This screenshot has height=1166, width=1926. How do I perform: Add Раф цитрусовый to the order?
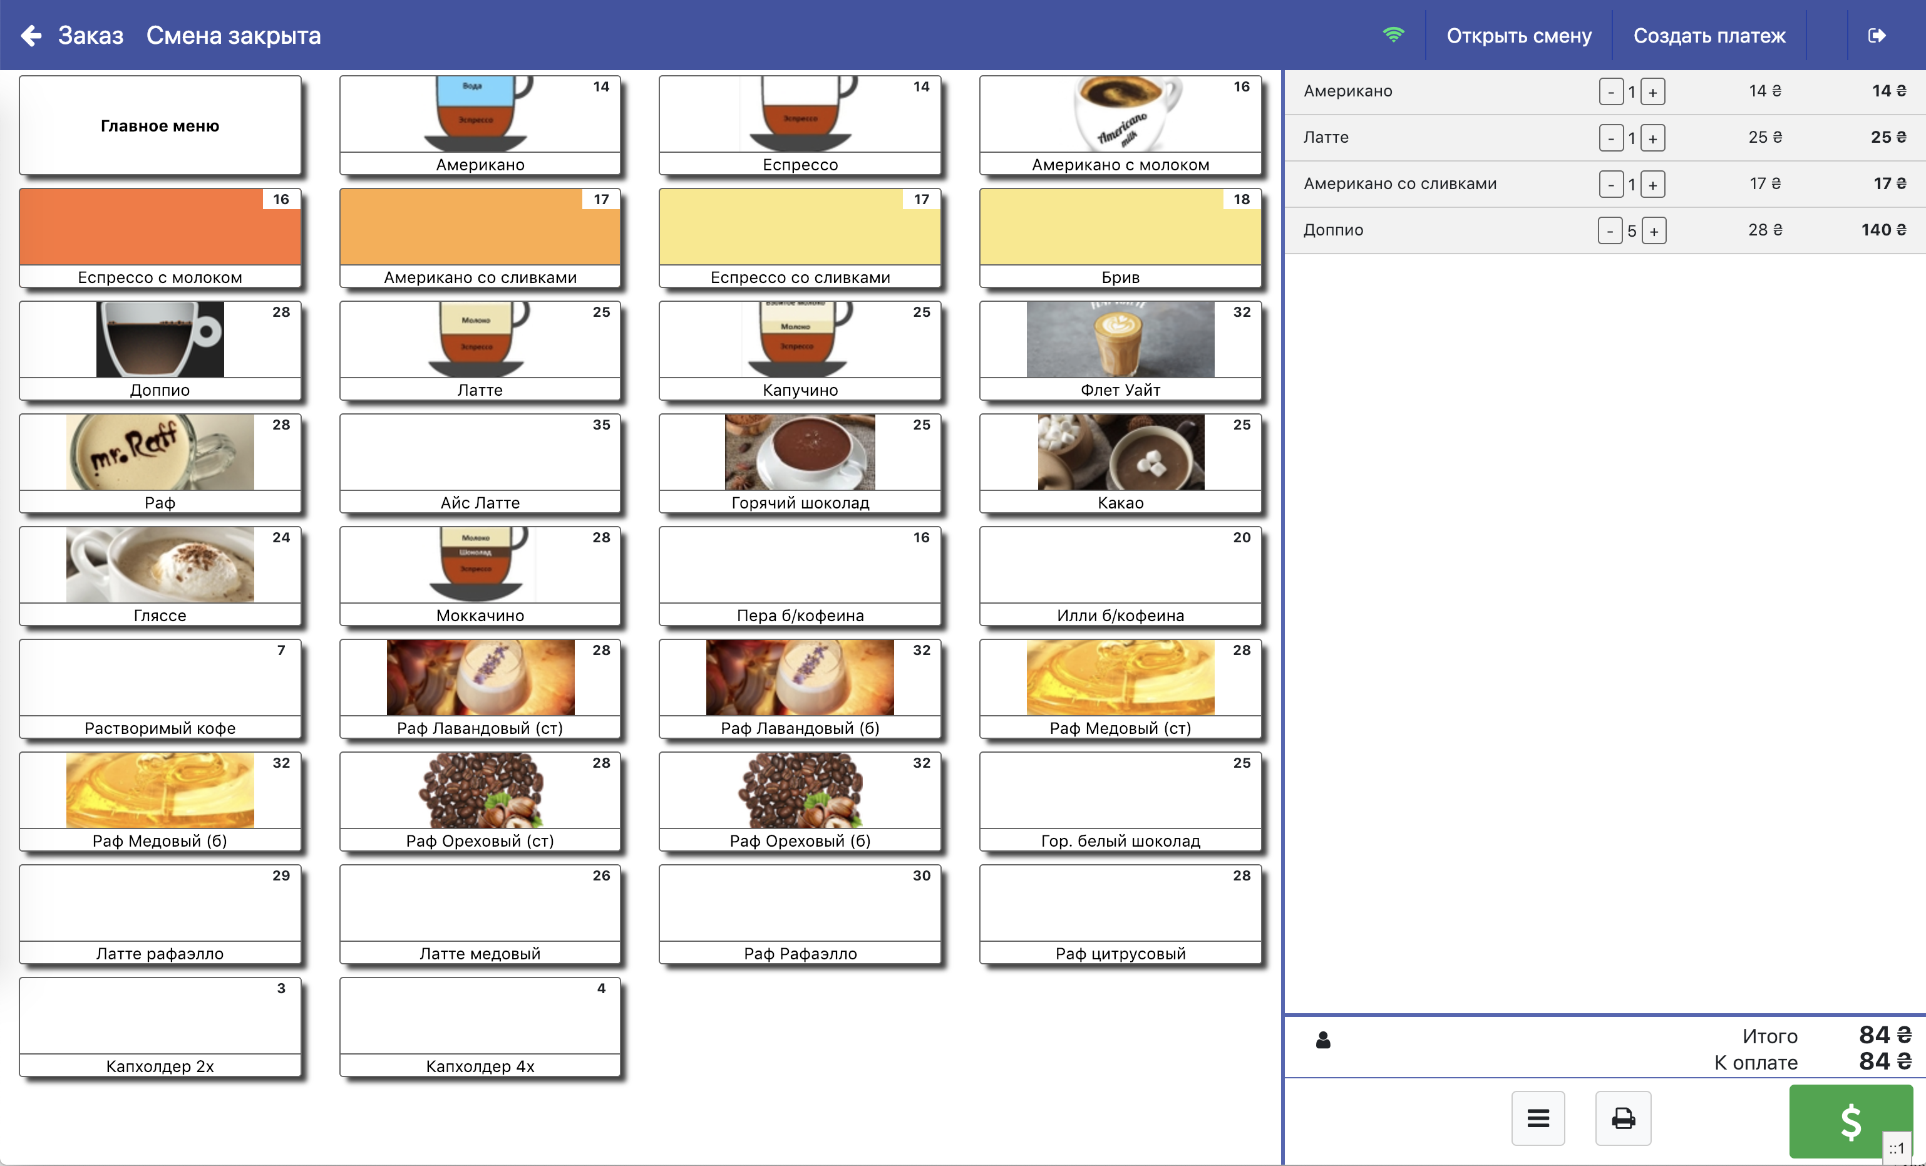(x=1120, y=913)
